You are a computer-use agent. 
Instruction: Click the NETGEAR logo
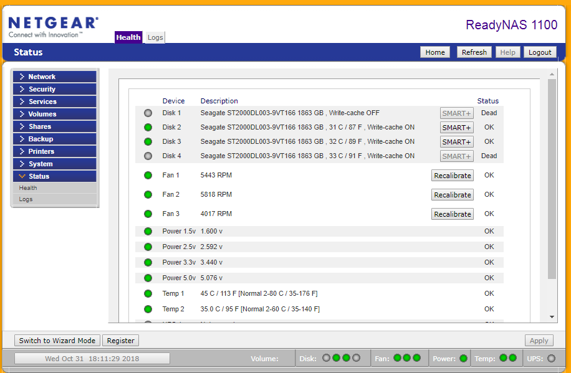(x=52, y=21)
